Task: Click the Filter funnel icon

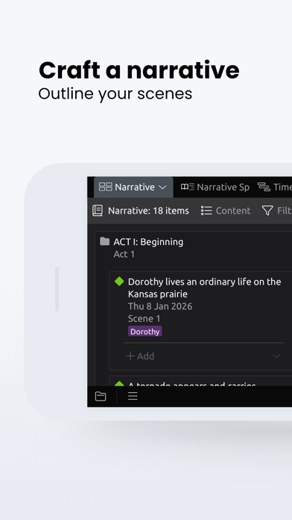Action: [267, 211]
